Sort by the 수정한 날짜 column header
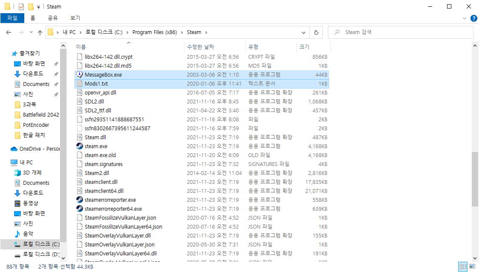 point(201,47)
